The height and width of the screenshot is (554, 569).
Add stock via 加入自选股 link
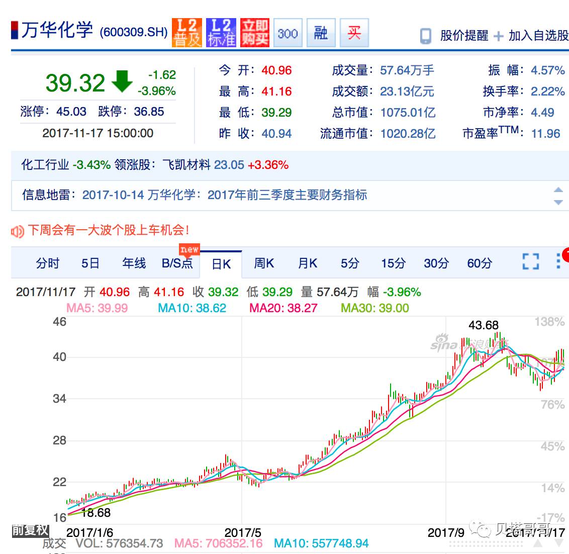(x=538, y=36)
